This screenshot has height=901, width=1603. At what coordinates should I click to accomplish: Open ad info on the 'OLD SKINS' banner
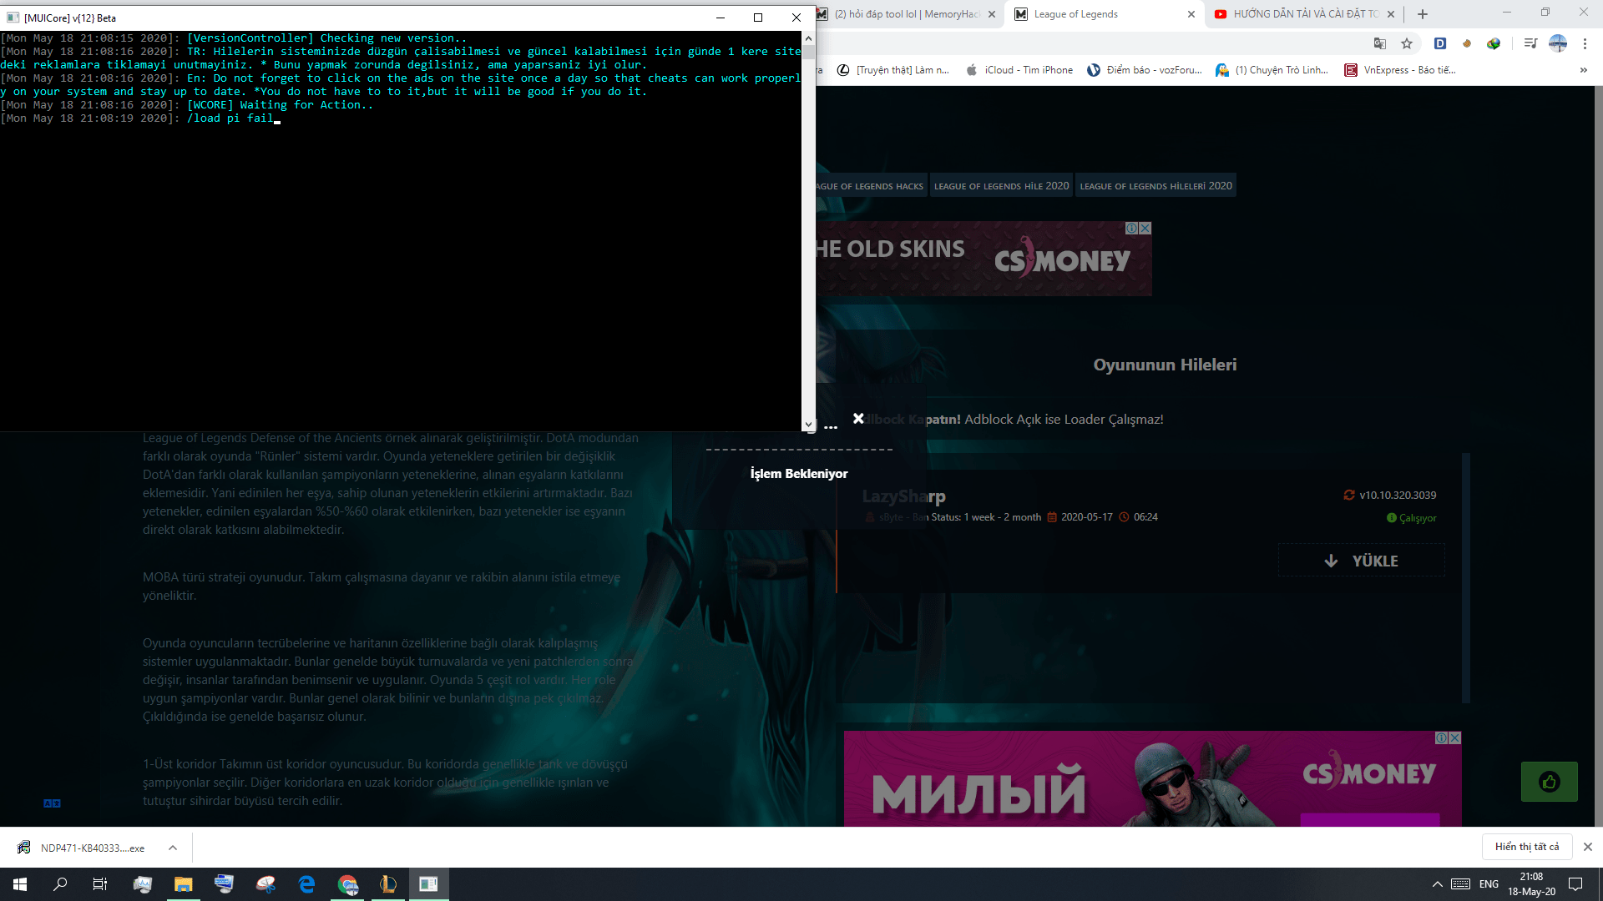1132,228
